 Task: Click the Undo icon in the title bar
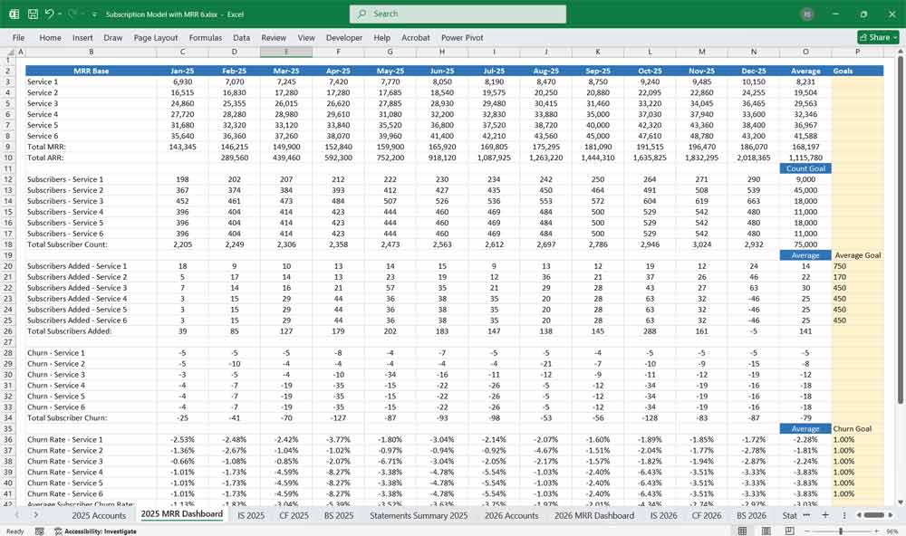[x=50, y=14]
